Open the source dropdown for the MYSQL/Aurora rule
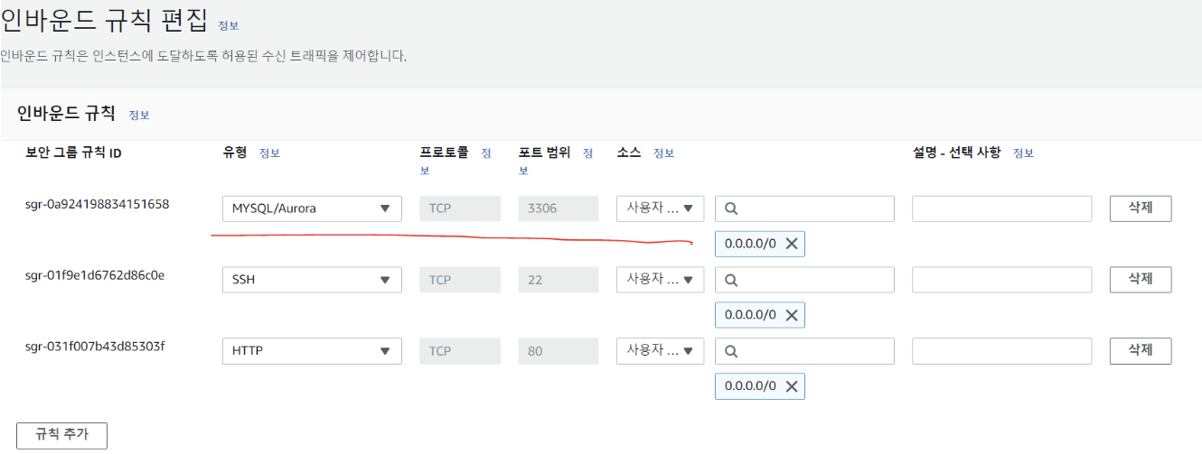The height and width of the screenshot is (454, 1202). click(660, 208)
